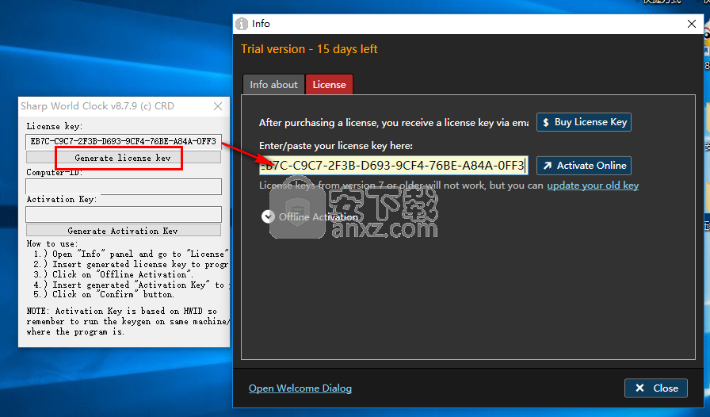Click the Sharp World Clock v8.7.9 title text
The image size is (710, 417).
point(97,106)
